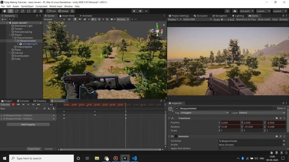Open the Layout dropdown
This screenshot has width=289, height=162.
tap(280, 11)
